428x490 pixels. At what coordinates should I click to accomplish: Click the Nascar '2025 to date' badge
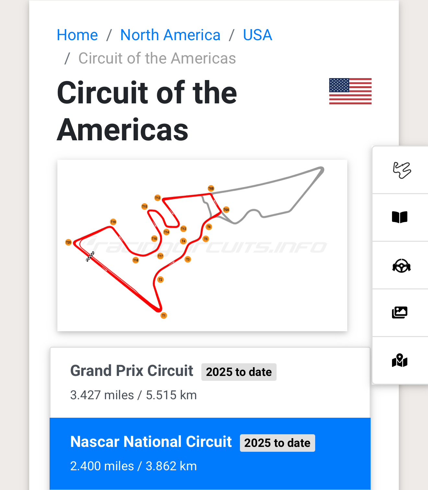[x=277, y=443]
